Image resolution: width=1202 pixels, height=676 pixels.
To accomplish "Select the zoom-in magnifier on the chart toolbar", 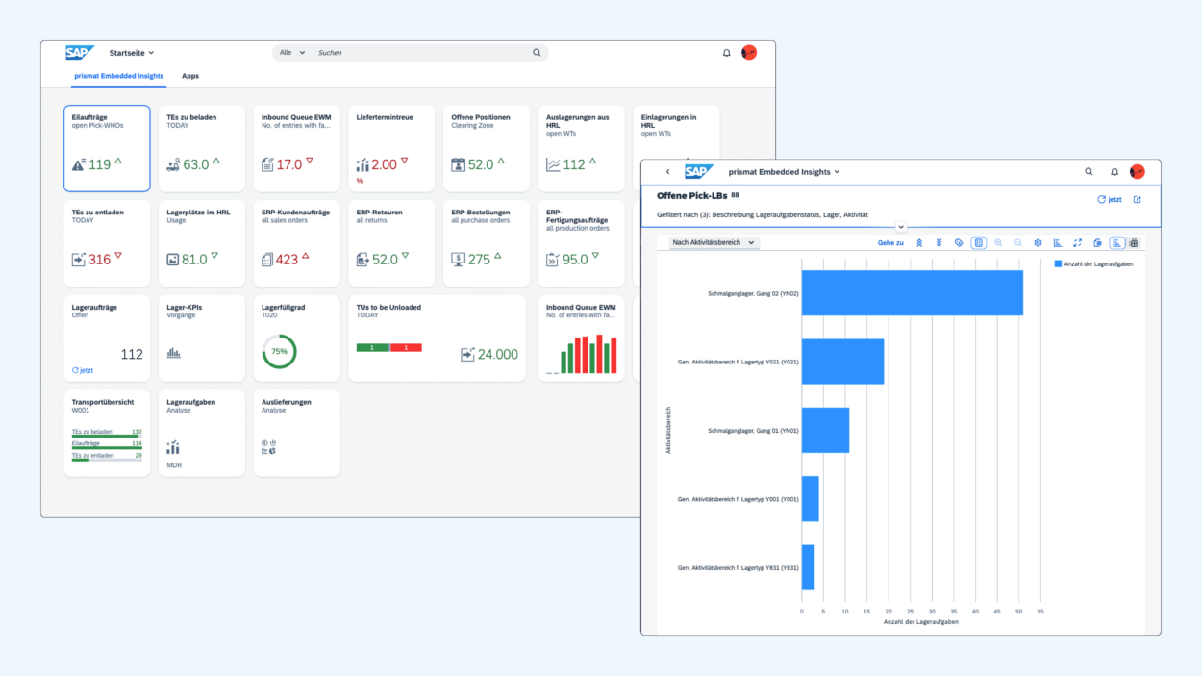I will 999,242.
